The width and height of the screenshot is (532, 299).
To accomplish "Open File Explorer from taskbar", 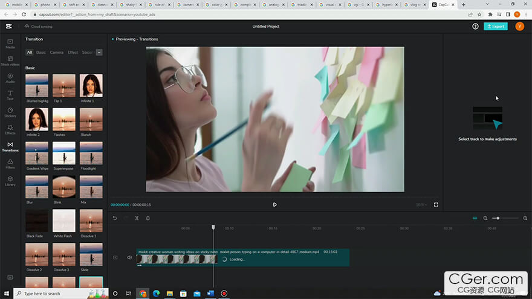I will pyautogui.click(x=170, y=294).
